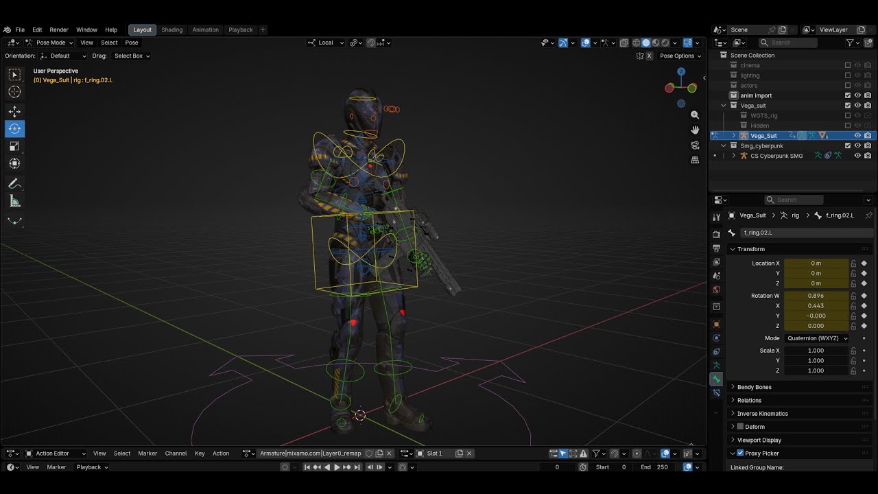
Task: Toggle X-ray mode in the viewport header
Action: (x=624, y=43)
